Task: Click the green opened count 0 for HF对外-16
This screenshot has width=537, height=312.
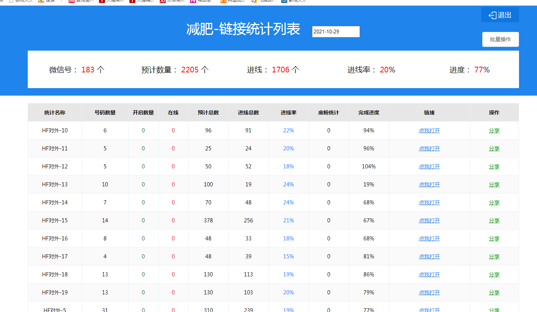Action: pos(143,238)
